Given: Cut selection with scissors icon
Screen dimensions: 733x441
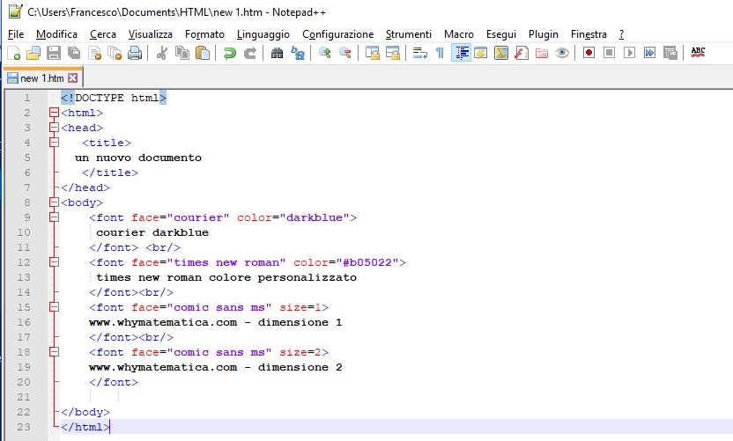Looking at the screenshot, I should click(x=162, y=53).
